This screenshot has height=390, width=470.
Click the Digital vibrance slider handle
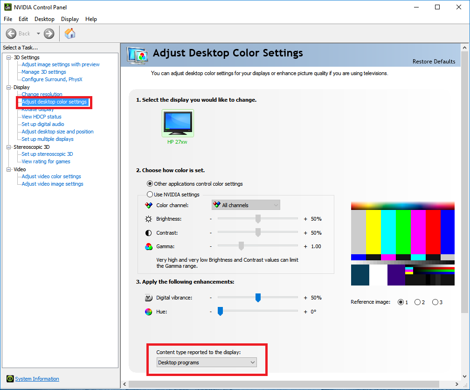(x=258, y=298)
